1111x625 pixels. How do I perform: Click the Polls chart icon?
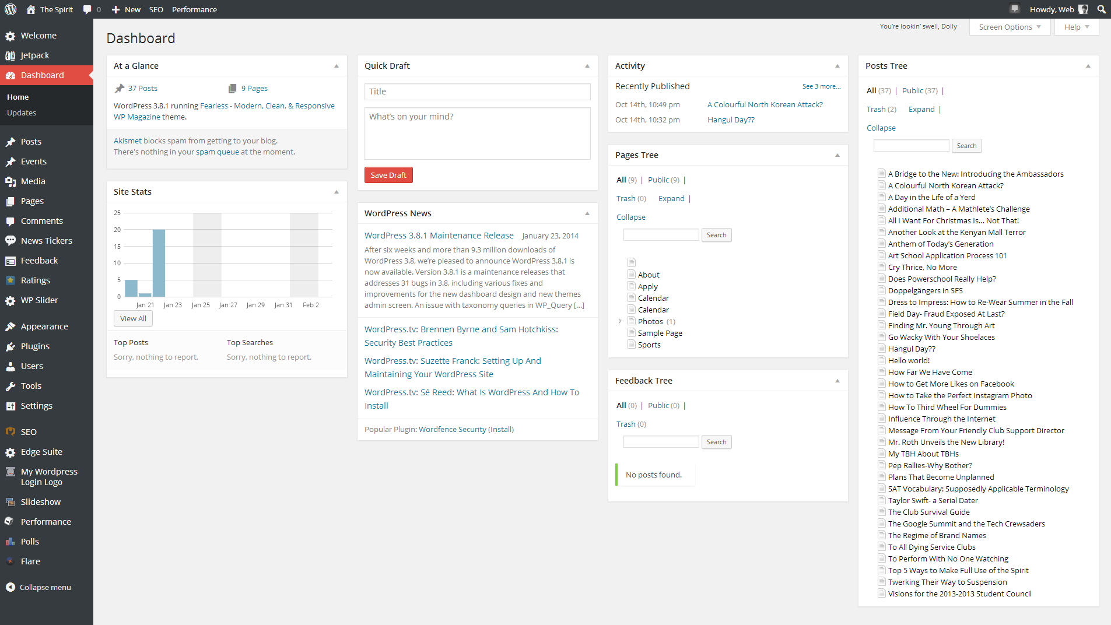[x=10, y=542]
